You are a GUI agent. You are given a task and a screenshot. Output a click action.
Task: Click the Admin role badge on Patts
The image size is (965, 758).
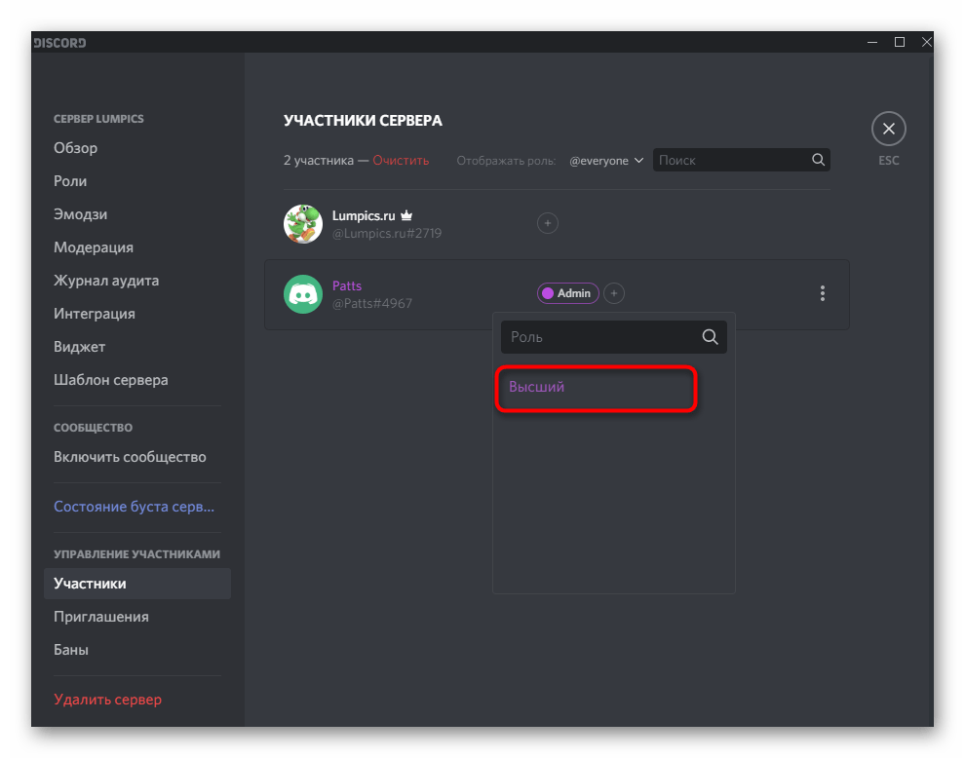click(568, 292)
